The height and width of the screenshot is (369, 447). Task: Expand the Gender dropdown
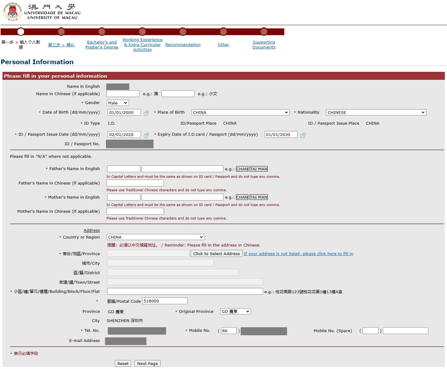[x=118, y=103]
